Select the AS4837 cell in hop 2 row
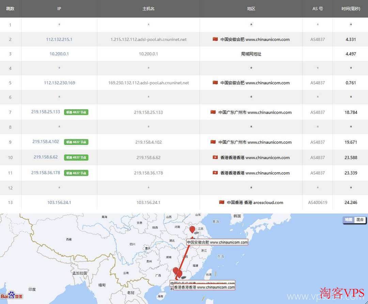Screen dimensions: 368x304 tap(318, 39)
